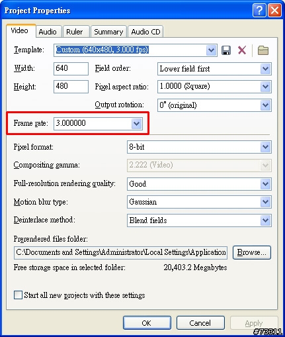Close the Project Properties dialog
This screenshot has width=285, height=337.
pos(274,10)
